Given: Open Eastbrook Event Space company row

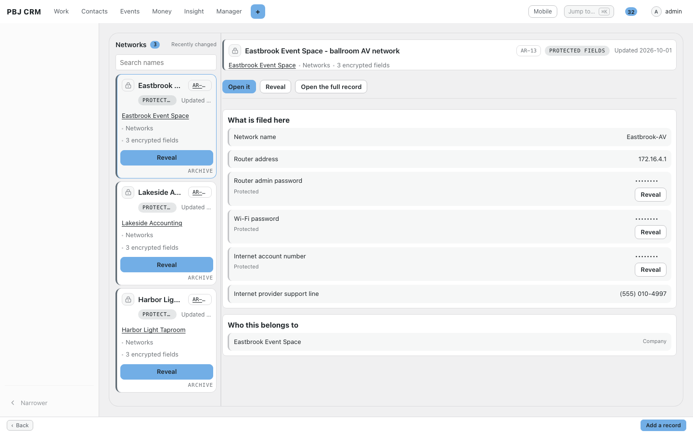Looking at the screenshot, I should 449,342.
